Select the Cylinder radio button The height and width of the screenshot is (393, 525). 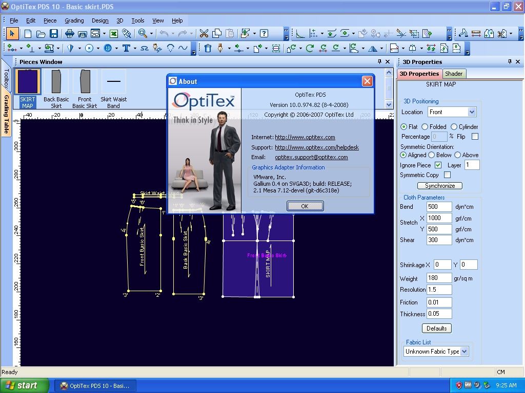(x=454, y=127)
